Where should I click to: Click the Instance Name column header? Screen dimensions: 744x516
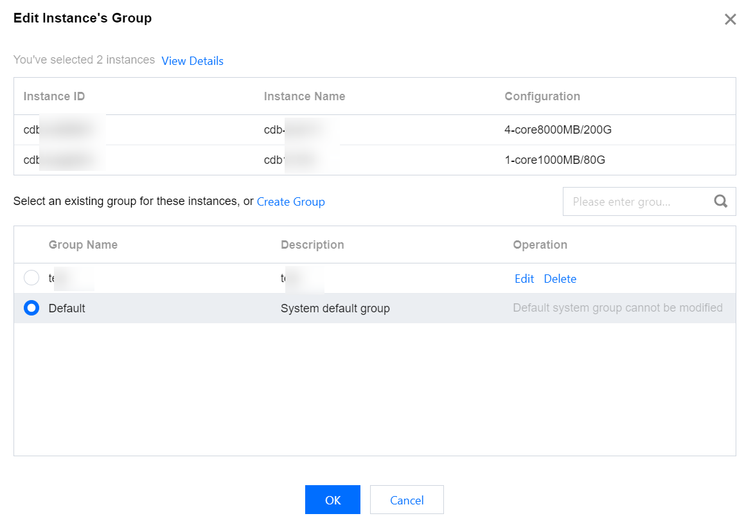click(x=305, y=96)
